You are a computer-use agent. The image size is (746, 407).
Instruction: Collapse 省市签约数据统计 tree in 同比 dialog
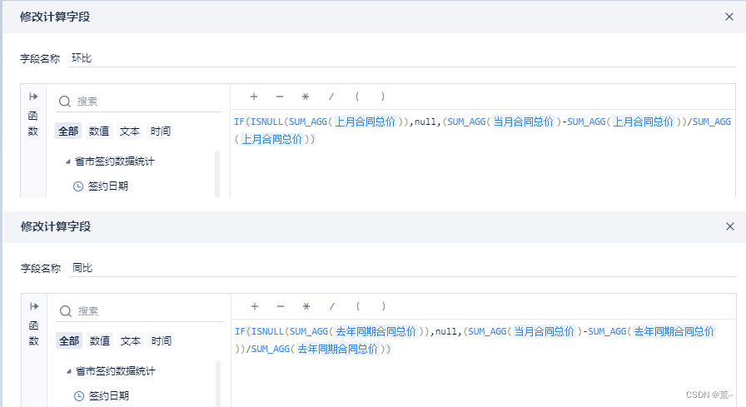point(69,371)
